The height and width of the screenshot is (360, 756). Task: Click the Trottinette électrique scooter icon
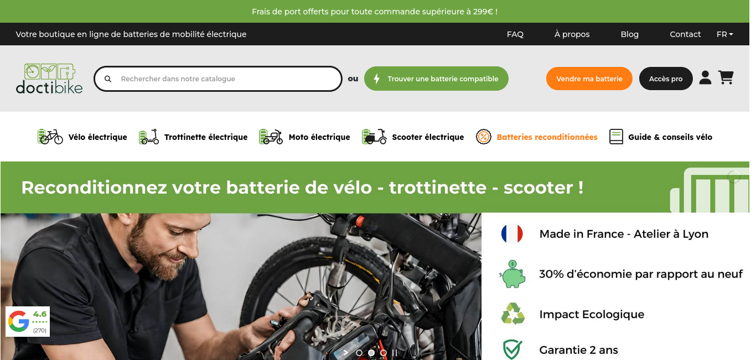point(149,137)
